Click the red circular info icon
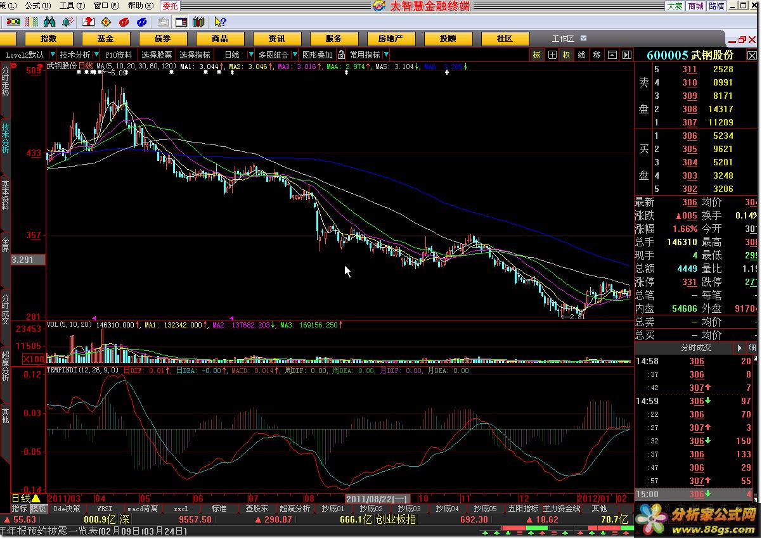This screenshot has width=762, height=539. pyautogui.click(x=124, y=22)
